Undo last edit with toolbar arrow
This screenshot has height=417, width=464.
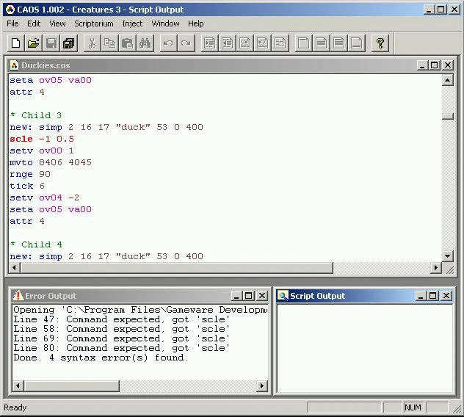point(168,43)
